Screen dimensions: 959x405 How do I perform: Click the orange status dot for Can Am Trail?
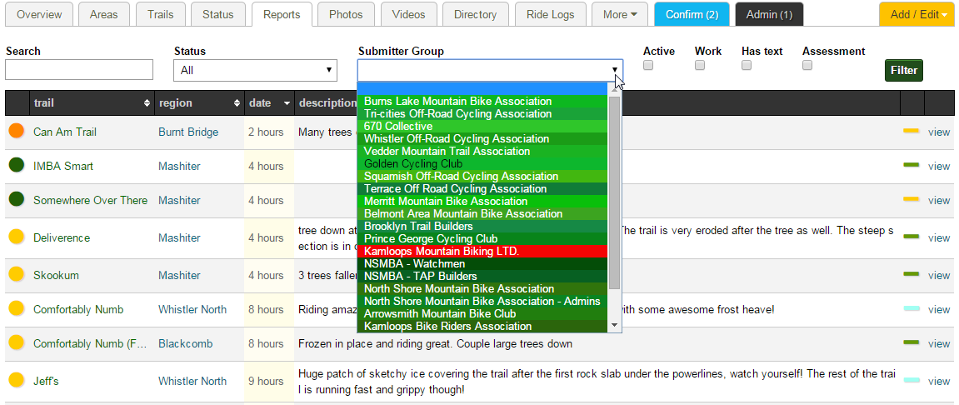point(17,131)
